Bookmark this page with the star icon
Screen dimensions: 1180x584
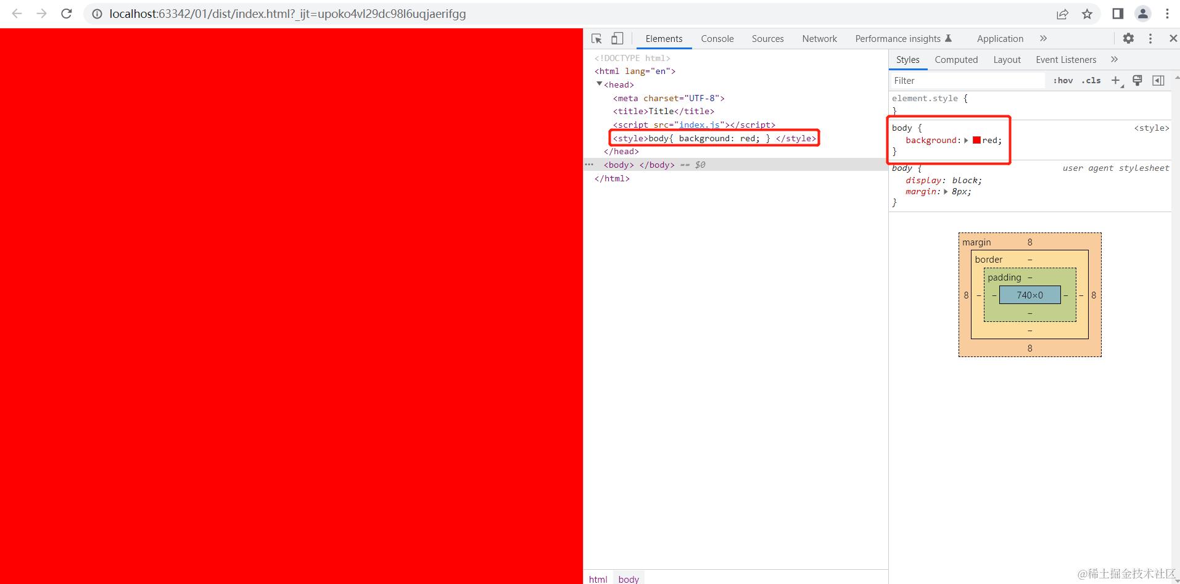point(1087,14)
